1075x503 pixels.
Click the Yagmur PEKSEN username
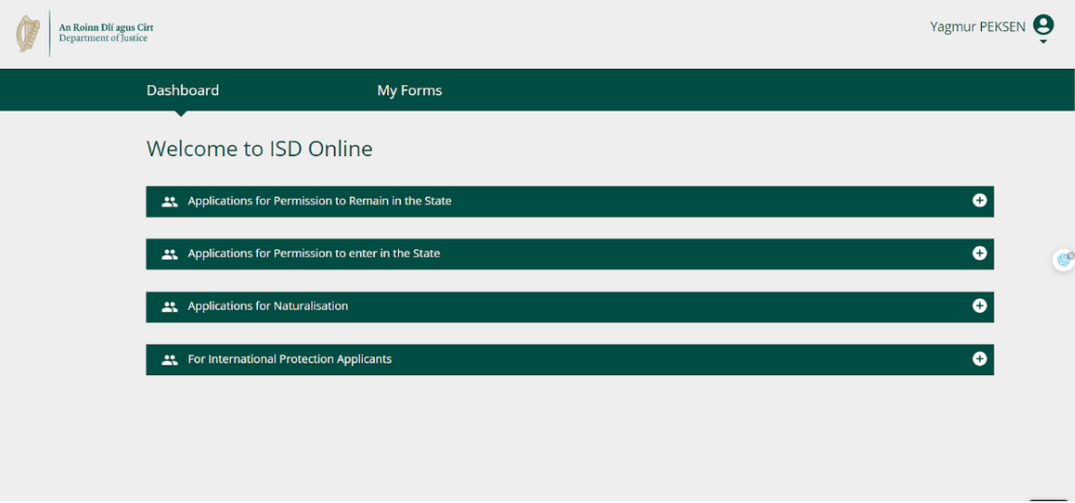click(x=977, y=27)
